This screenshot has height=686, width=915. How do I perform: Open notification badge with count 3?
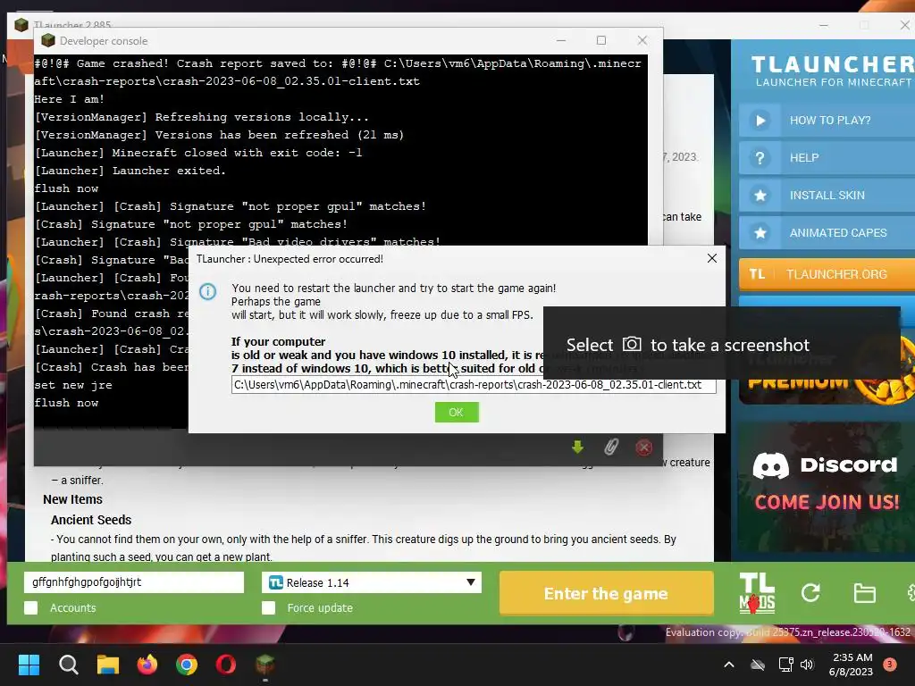coord(889,665)
